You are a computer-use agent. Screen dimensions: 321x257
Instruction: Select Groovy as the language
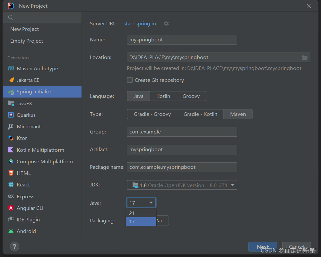pyautogui.click(x=191, y=96)
